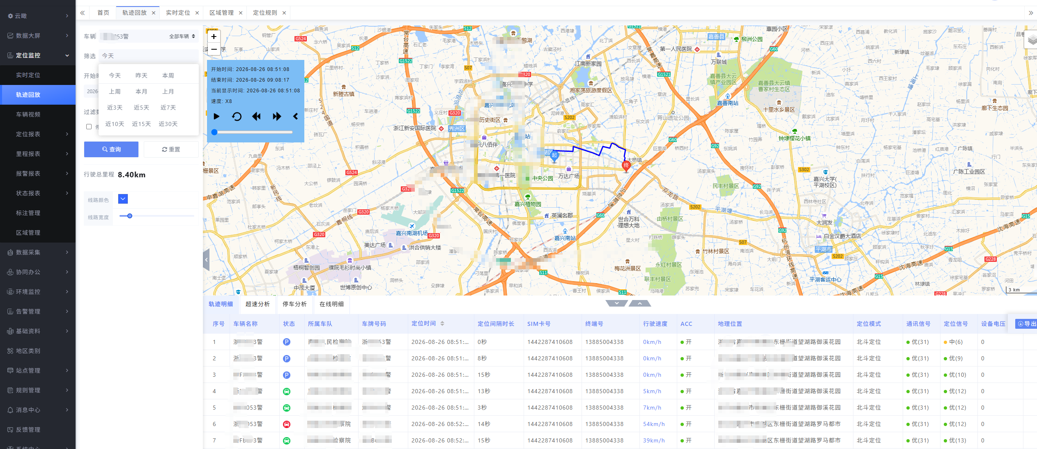
Task: Click the 重置 button
Action: pos(171,149)
